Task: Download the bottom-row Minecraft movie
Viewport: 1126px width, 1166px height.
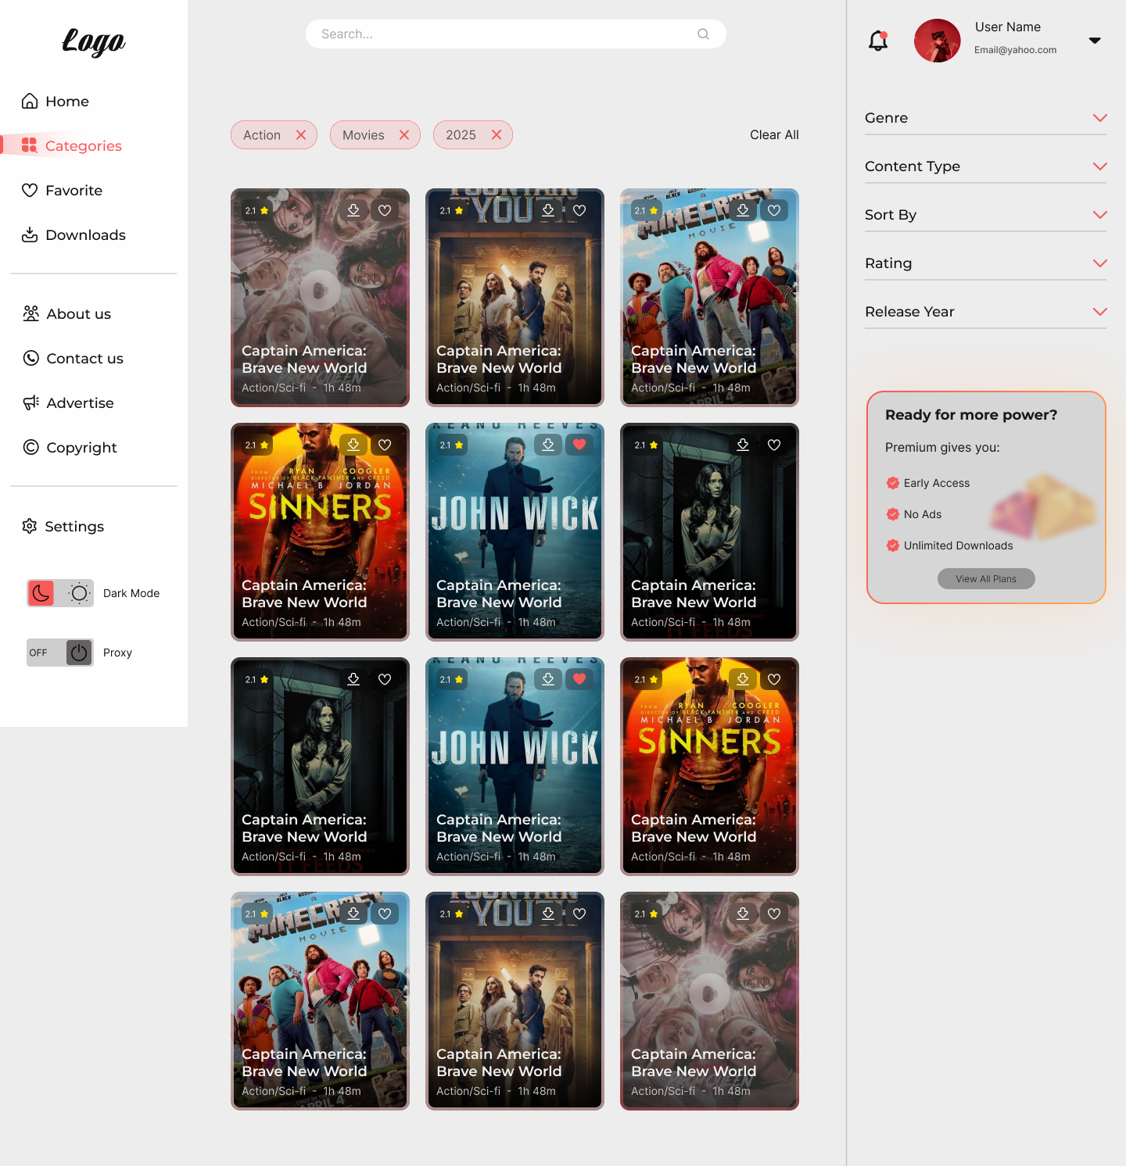Action: [x=353, y=914]
